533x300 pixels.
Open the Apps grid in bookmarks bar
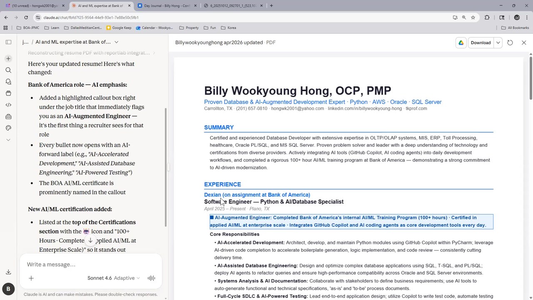(5, 28)
